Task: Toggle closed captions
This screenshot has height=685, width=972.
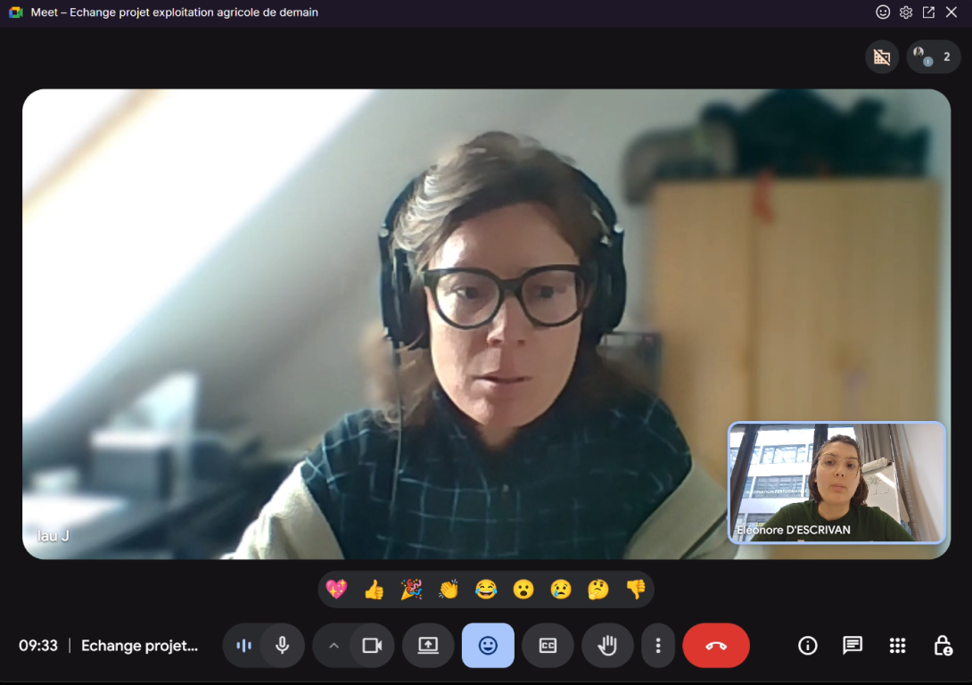Action: [548, 646]
